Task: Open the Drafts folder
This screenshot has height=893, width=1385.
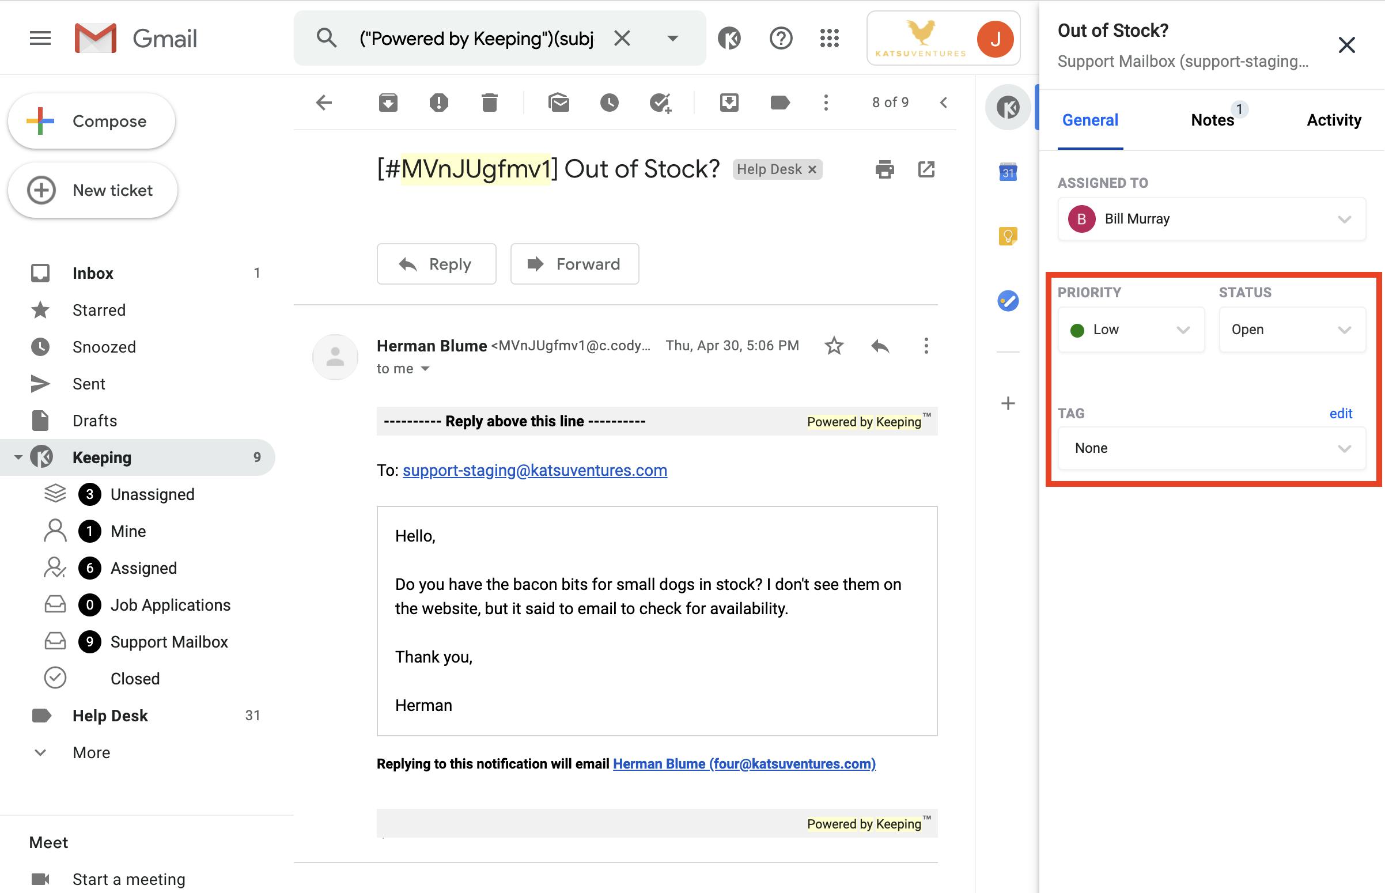Action: pos(137,421)
